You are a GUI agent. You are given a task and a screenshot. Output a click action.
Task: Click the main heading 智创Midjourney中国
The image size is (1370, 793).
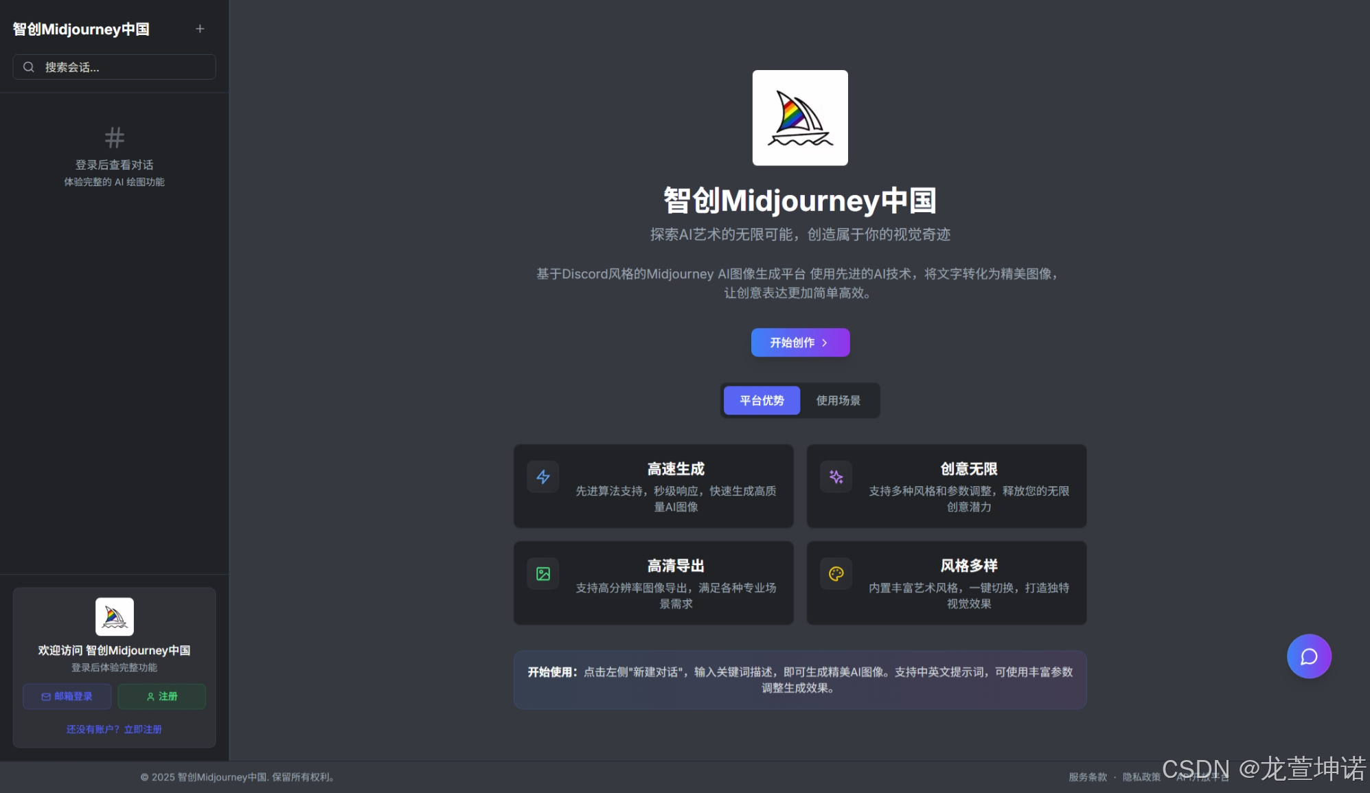(x=800, y=200)
